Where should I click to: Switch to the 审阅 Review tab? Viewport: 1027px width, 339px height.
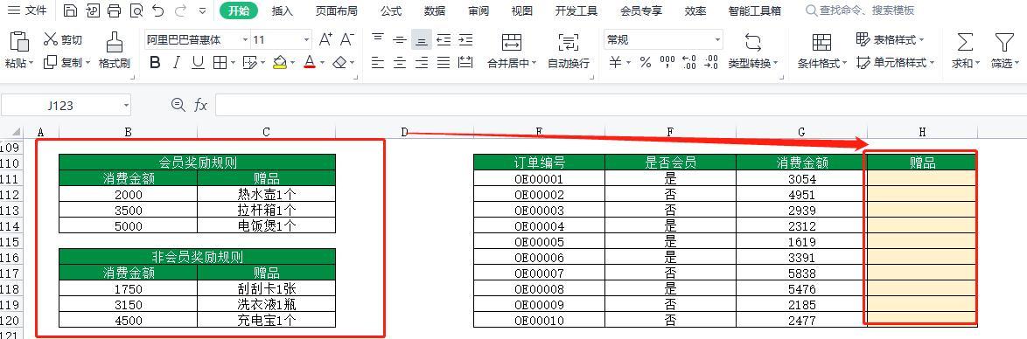tap(479, 10)
